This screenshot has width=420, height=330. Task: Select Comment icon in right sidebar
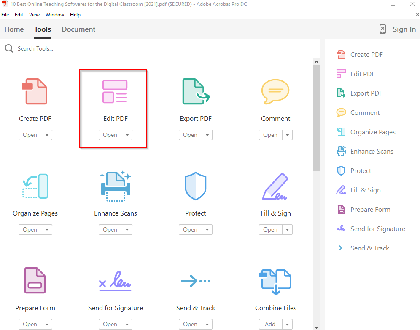341,112
